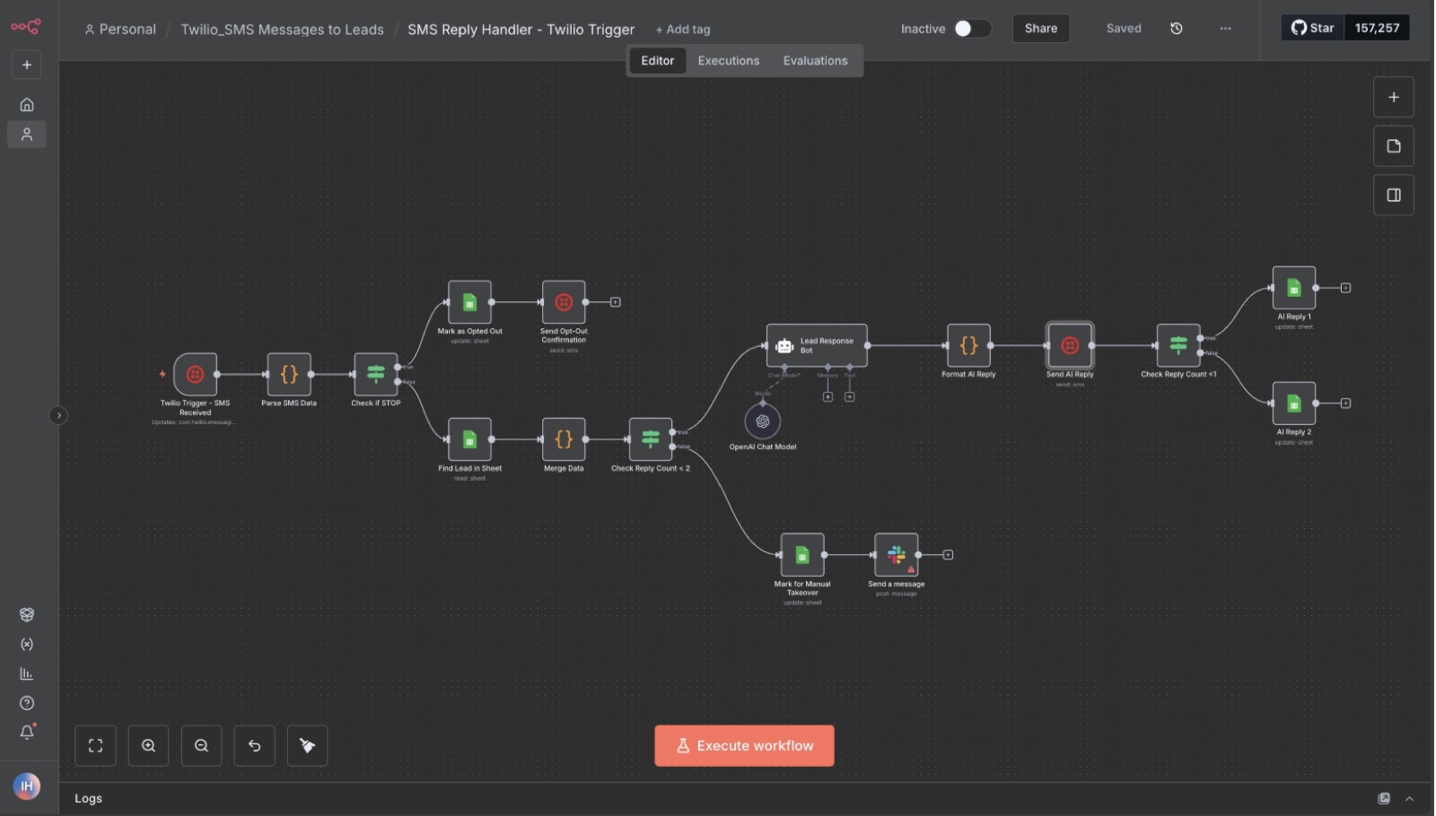This screenshot has width=1436, height=816.
Task: Reset zoom with the undo arrow button
Action: 254,746
